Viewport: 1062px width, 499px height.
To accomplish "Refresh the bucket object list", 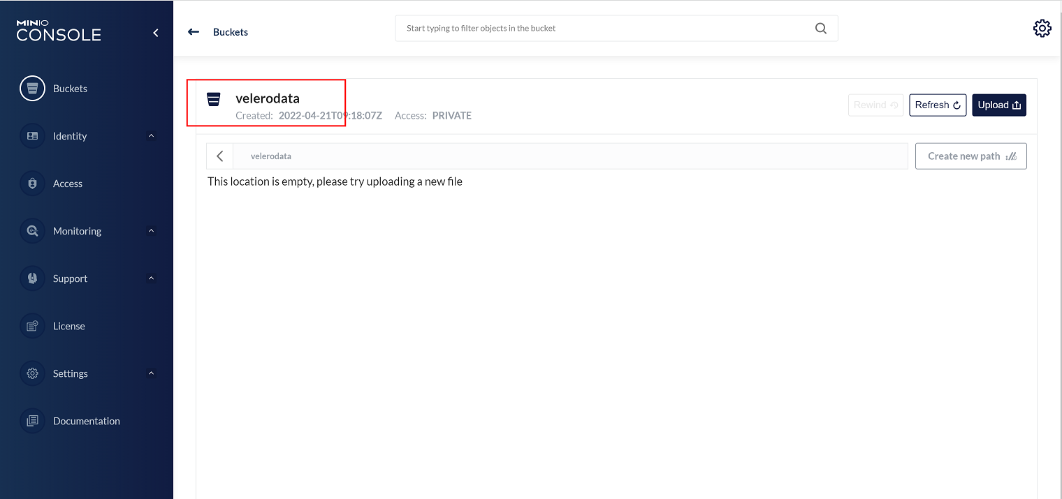I will (937, 105).
